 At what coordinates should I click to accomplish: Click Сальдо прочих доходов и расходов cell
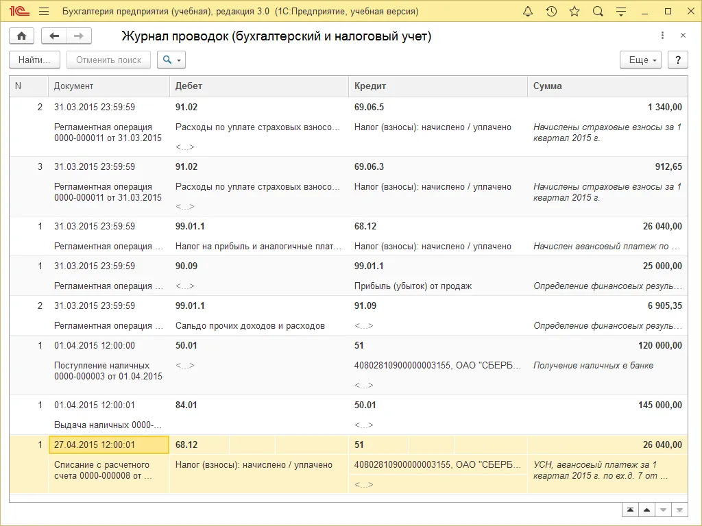point(250,326)
